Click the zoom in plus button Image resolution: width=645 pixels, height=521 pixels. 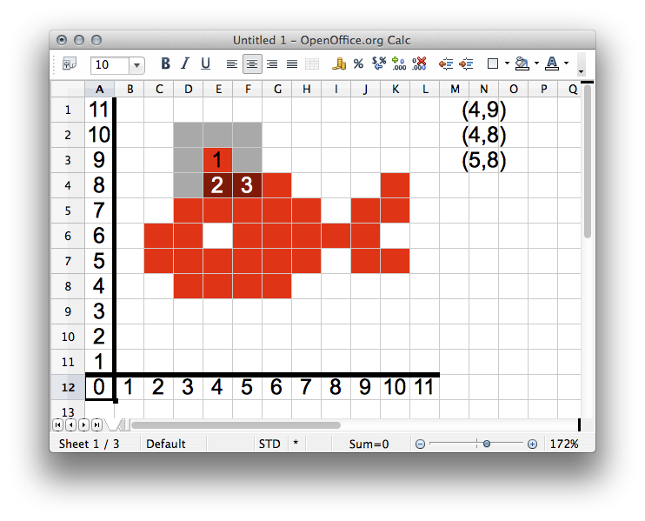(532, 444)
